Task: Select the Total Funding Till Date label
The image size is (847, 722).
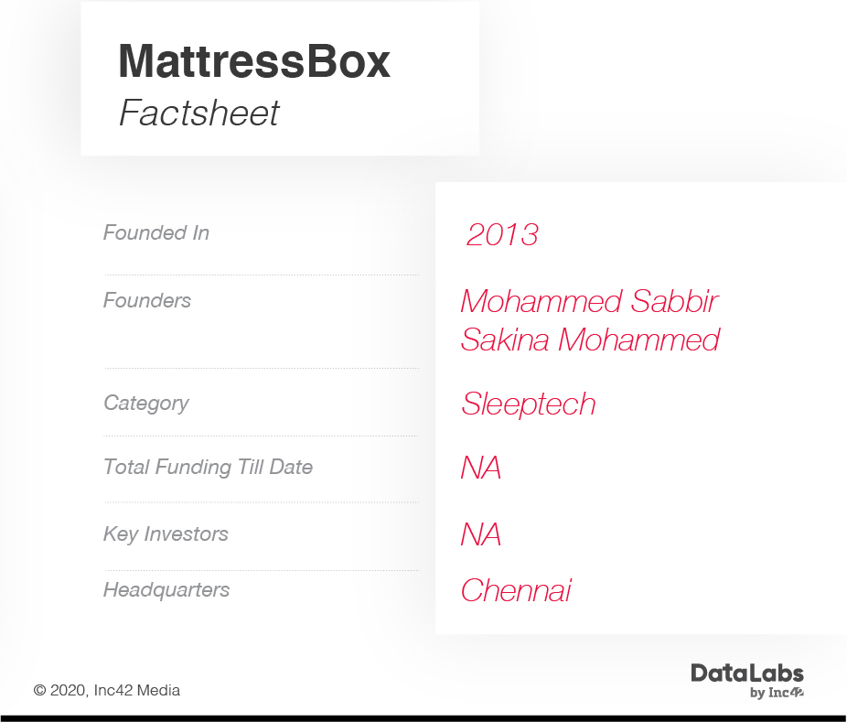Action: tap(208, 468)
